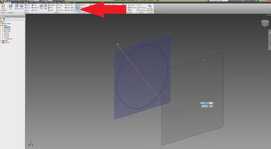
Task: Collapse the Origin folder node
Action: [x=1, y=25]
